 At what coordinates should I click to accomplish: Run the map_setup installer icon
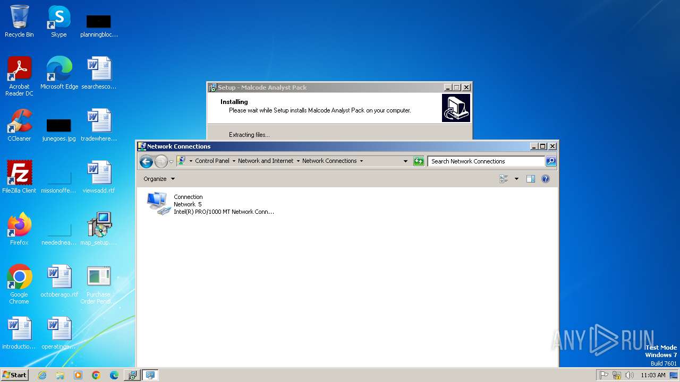[99, 229]
